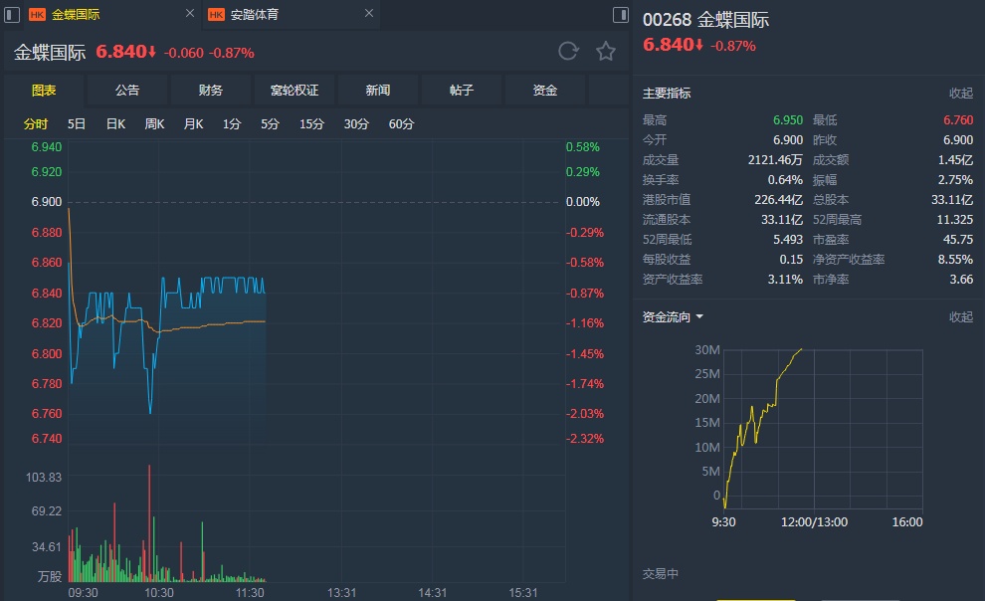Click the HK badge on 金蝶国际 tab
This screenshot has height=601, width=985.
37,15
